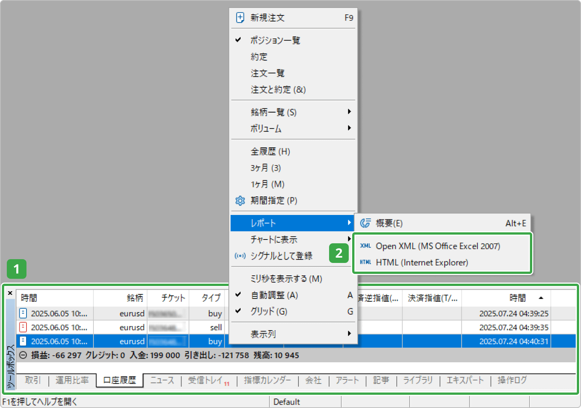Click the Default profile in status bar

286,402
